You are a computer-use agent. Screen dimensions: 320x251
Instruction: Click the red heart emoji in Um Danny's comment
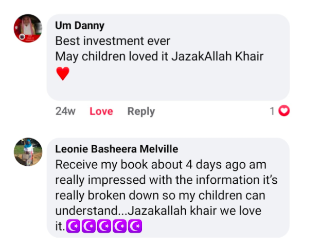[63, 74]
